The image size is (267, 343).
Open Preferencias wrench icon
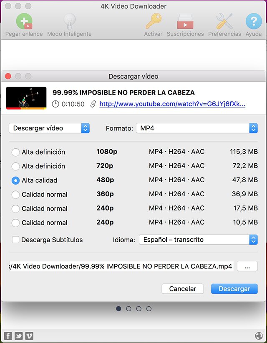[x=224, y=21]
